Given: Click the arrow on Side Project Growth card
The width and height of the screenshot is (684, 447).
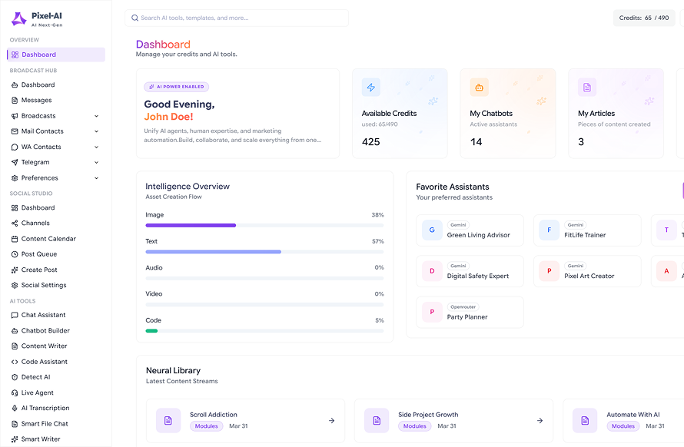Looking at the screenshot, I should [540, 421].
